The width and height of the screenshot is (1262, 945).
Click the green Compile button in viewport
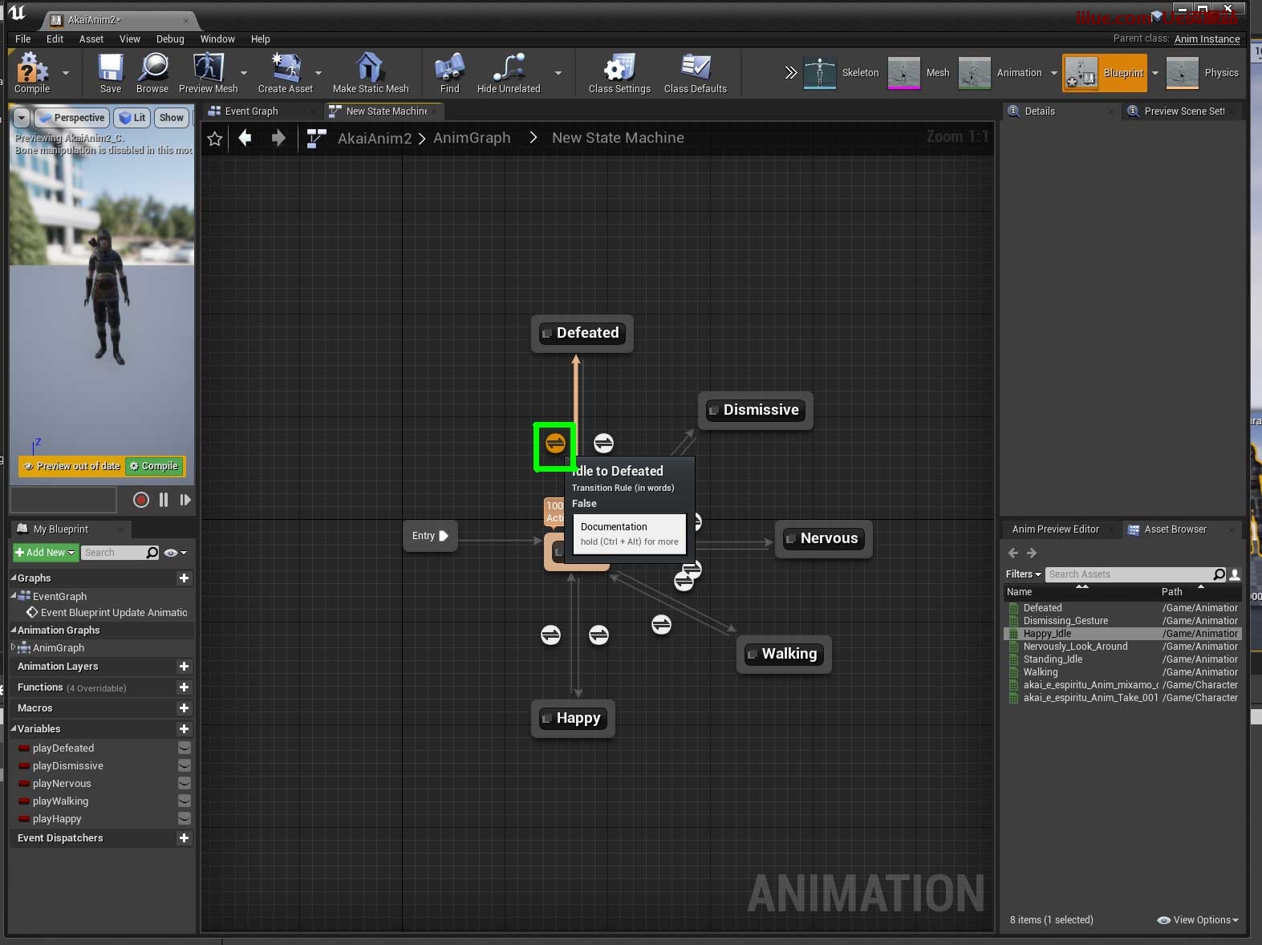154,466
